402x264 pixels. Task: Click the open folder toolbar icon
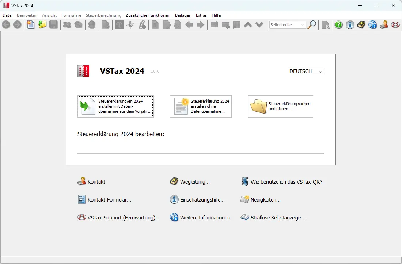point(42,25)
